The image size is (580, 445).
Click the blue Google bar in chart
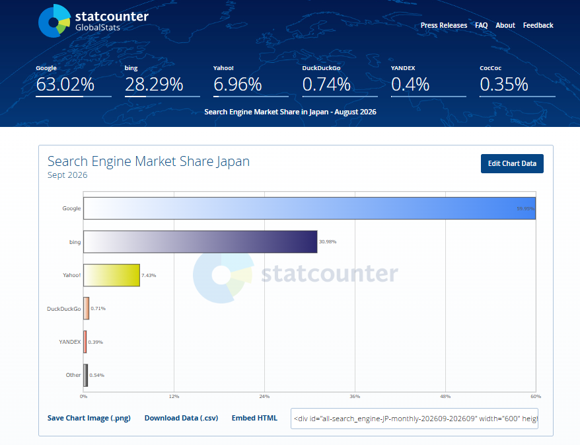coord(309,208)
